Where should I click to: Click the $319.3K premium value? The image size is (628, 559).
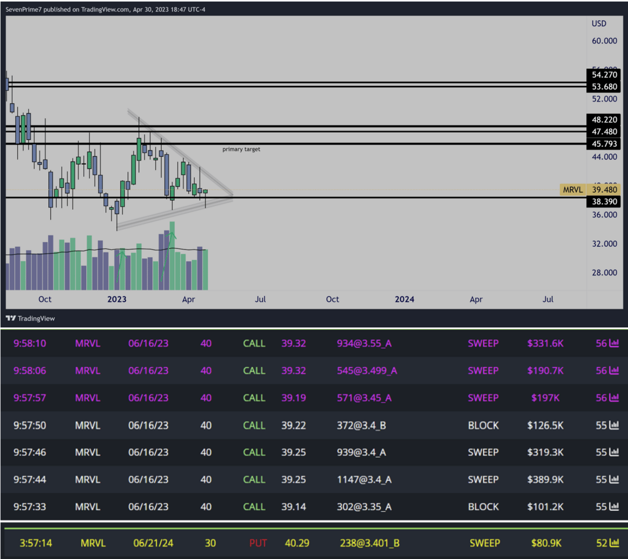point(545,452)
